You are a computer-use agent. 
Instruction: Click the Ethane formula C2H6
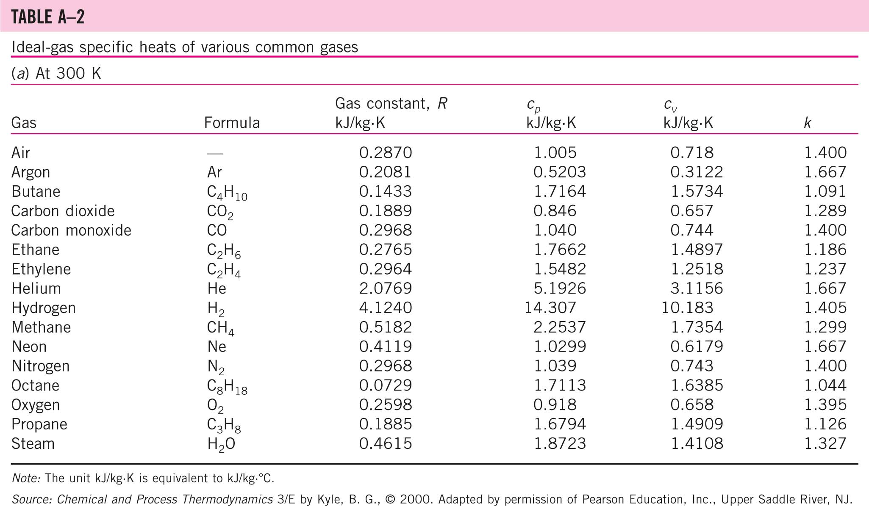pos(224,250)
